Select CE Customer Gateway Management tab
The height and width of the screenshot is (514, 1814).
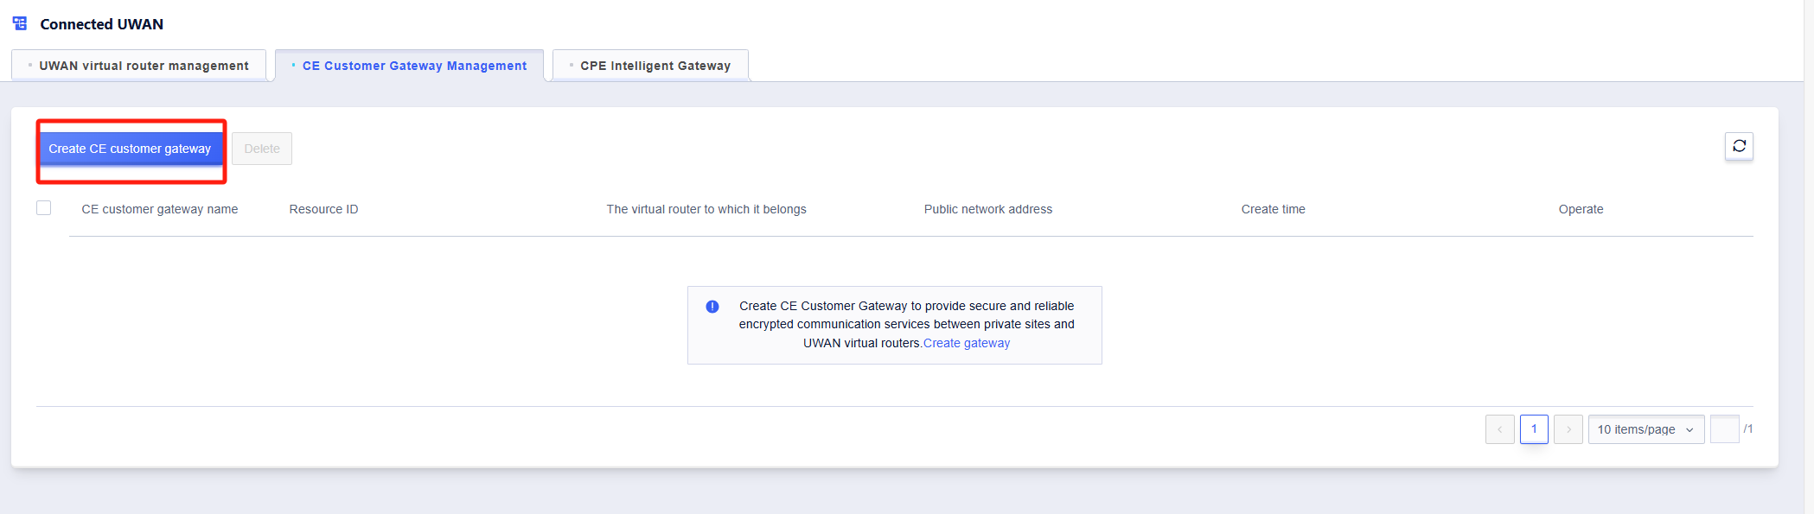409,66
